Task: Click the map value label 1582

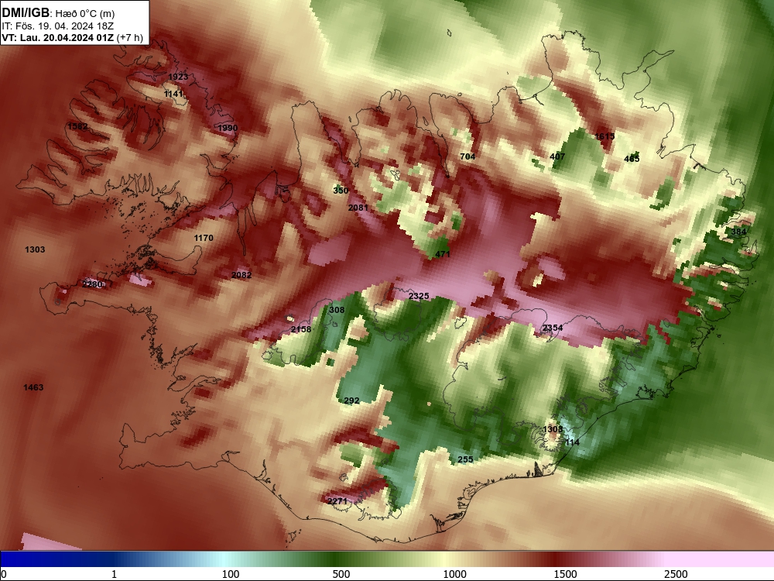Action: [77, 126]
